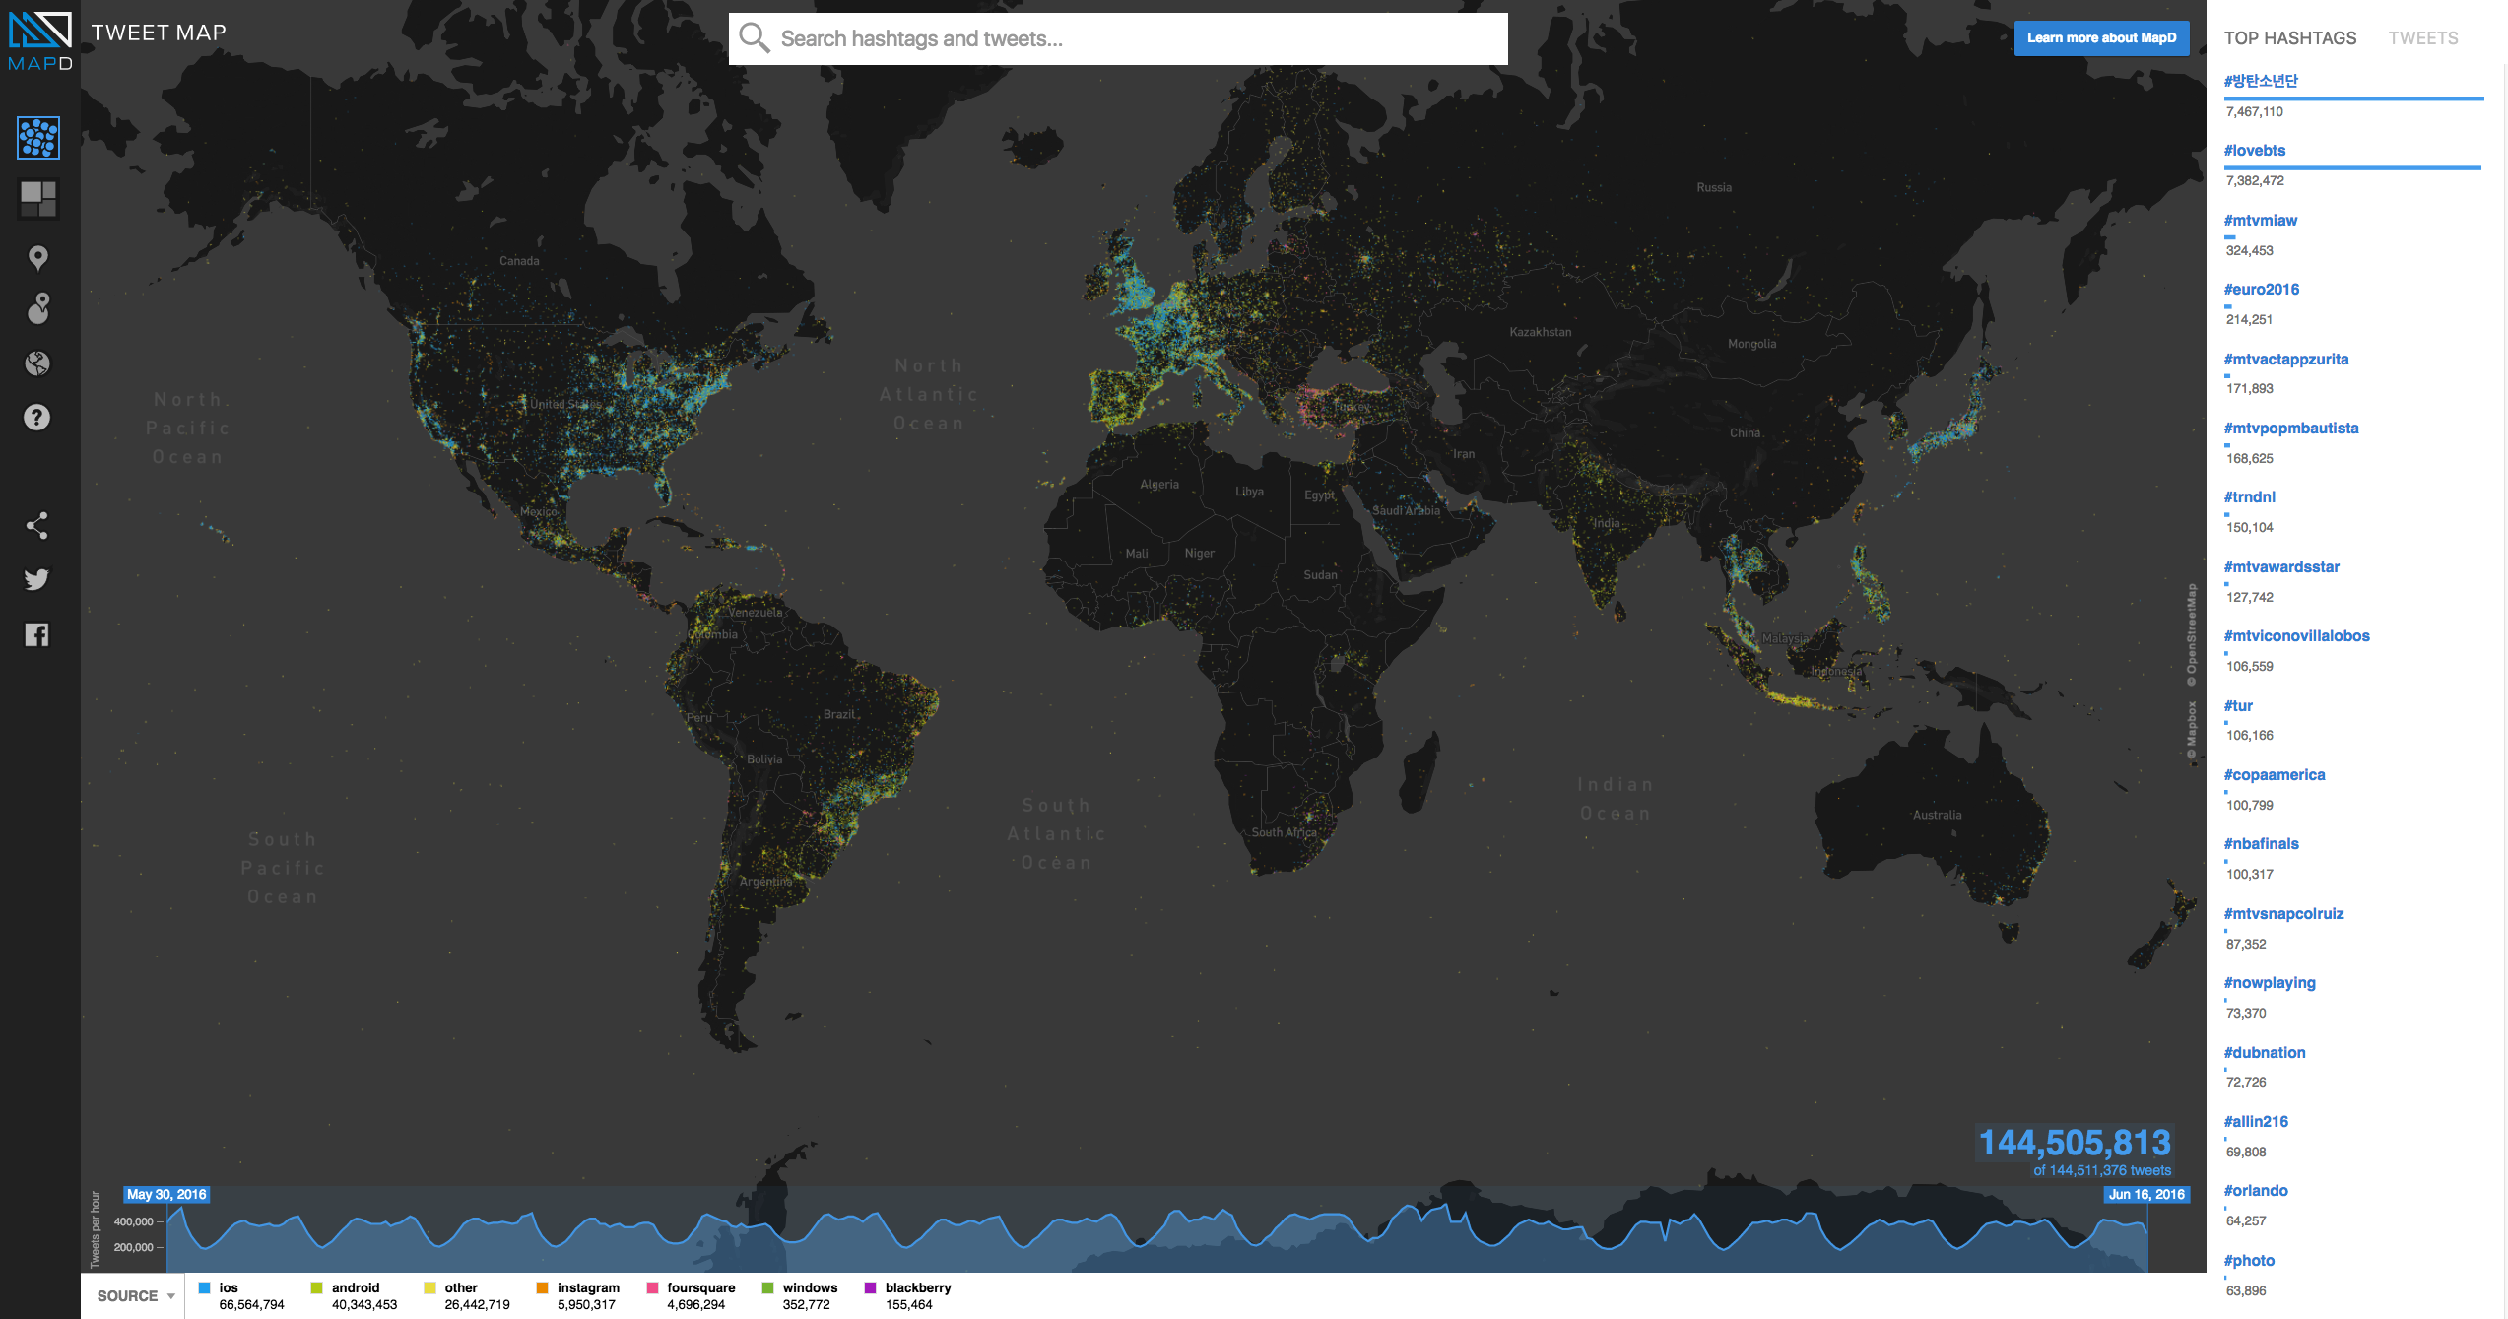Click Learn more about MapD button
Image resolution: width=2508 pixels, height=1319 pixels.
click(2100, 38)
